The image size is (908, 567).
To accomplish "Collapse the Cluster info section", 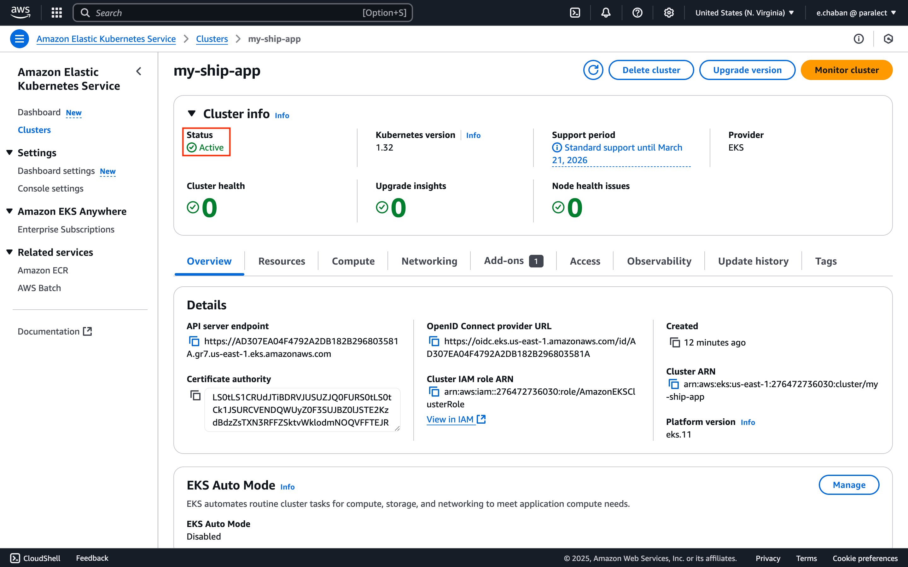I will (192, 113).
